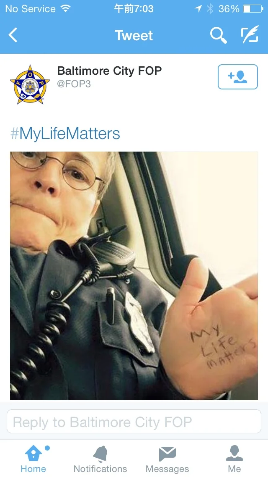Tap the battery indicator in status bar
Viewport: 268px width, 477px height.
click(253, 8)
